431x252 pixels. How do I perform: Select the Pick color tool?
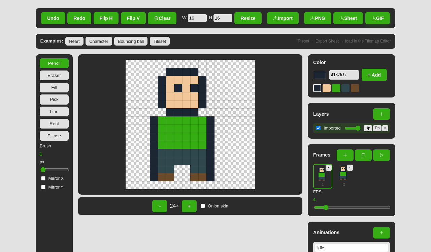tap(54, 100)
